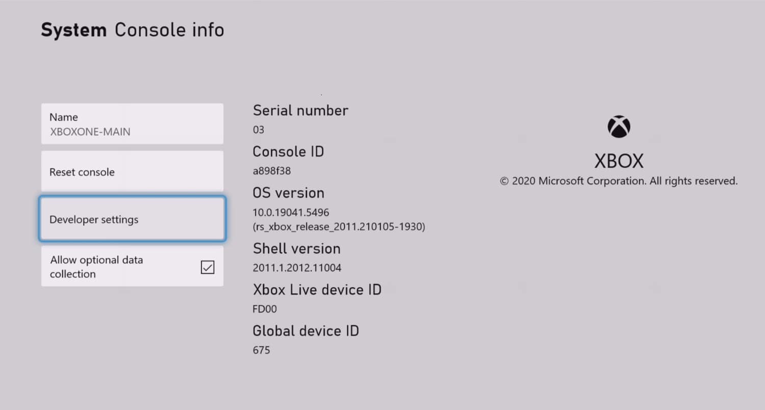Open Developer settings

pos(132,219)
